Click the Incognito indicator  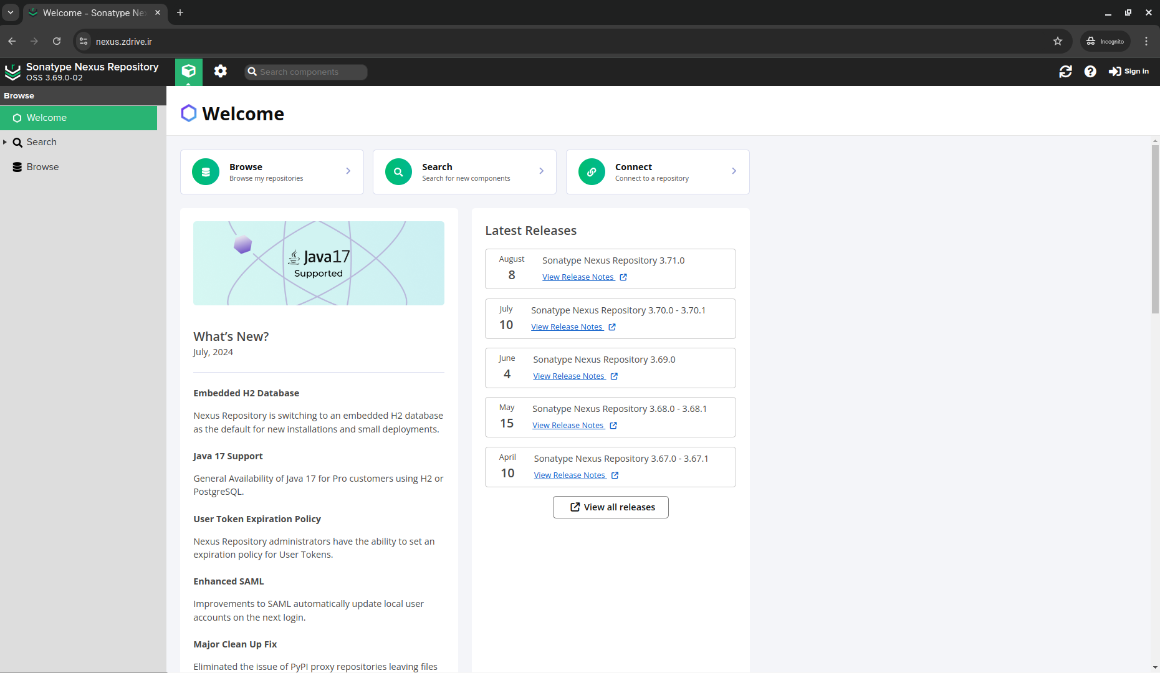point(1105,41)
